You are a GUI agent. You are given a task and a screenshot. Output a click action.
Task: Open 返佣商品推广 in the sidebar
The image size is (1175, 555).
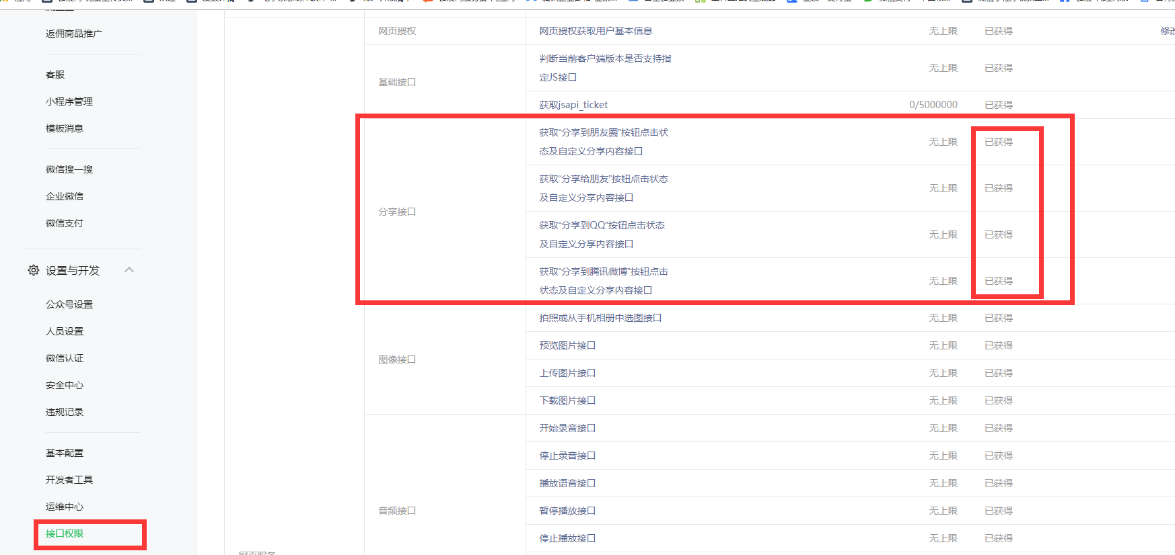click(74, 34)
